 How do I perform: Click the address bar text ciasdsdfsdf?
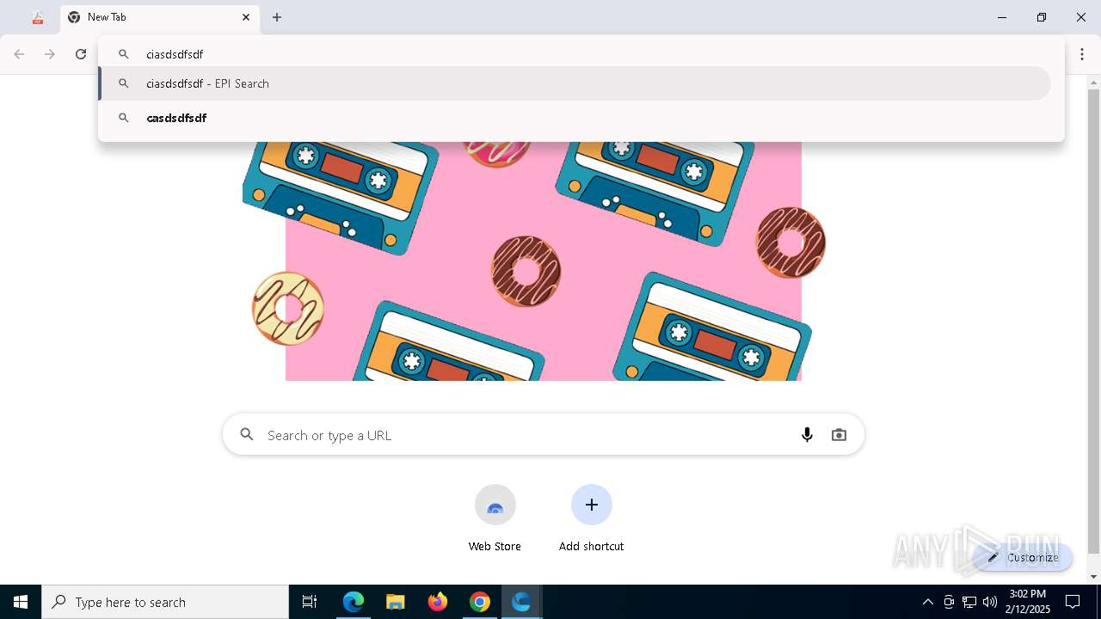pyautogui.click(x=175, y=54)
